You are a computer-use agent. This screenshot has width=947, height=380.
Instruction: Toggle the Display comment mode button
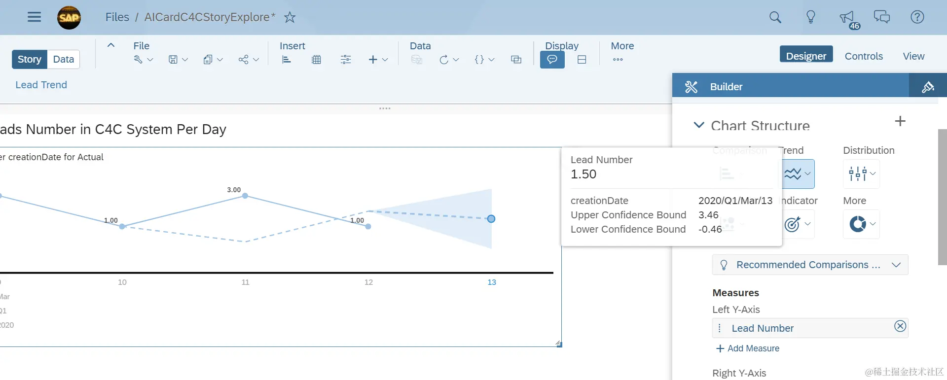tap(552, 60)
